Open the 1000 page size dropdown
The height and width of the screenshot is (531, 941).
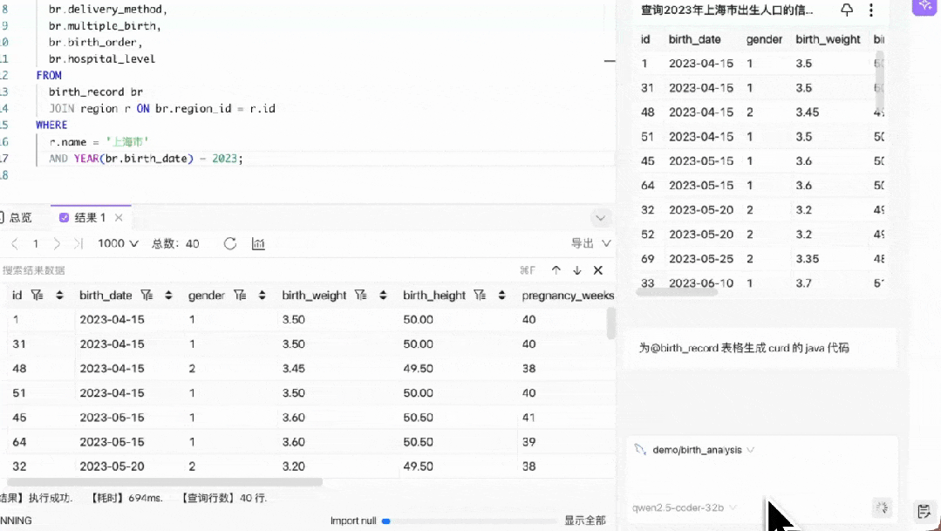(119, 243)
